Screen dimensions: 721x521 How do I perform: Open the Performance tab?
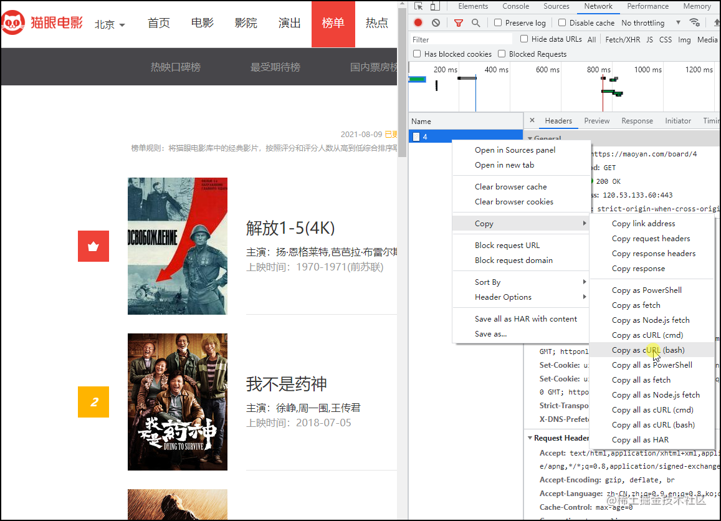coord(648,6)
